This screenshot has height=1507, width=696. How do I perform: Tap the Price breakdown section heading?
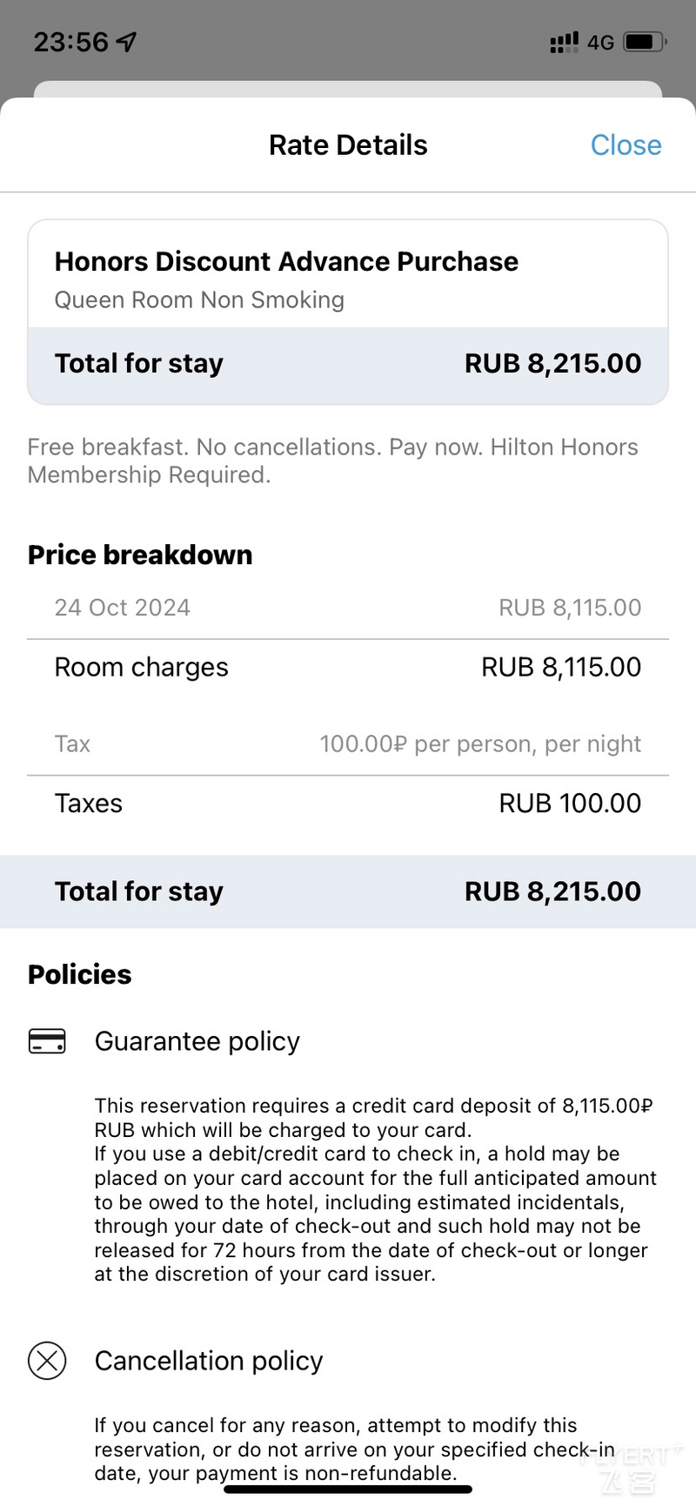[140, 555]
